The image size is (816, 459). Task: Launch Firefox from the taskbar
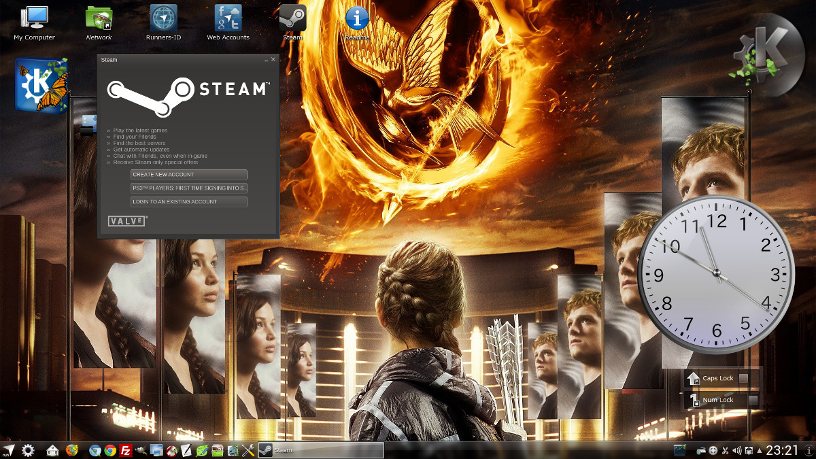click(x=71, y=450)
